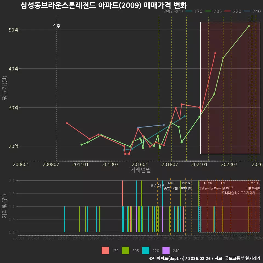The width and height of the screenshot is (263, 263).
Task: Click the 20억 y-axis label
Action: (x=13, y=146)
